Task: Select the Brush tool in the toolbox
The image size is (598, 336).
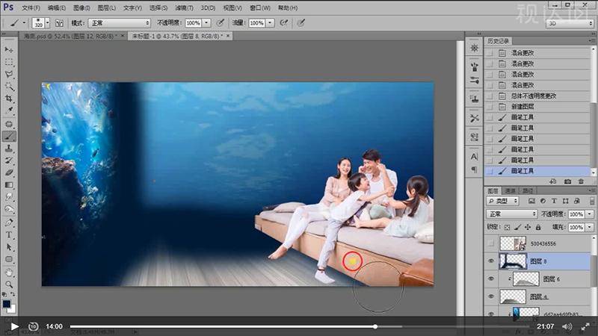Action: pos(9,137)
